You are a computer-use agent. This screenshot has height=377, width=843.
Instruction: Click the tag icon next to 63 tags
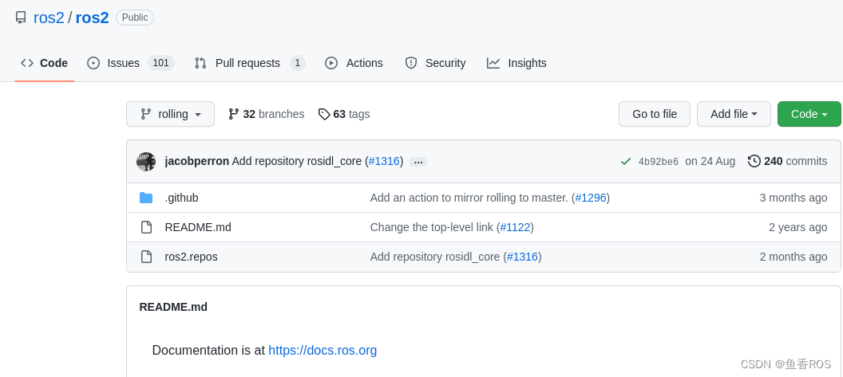tap(323, 115)
